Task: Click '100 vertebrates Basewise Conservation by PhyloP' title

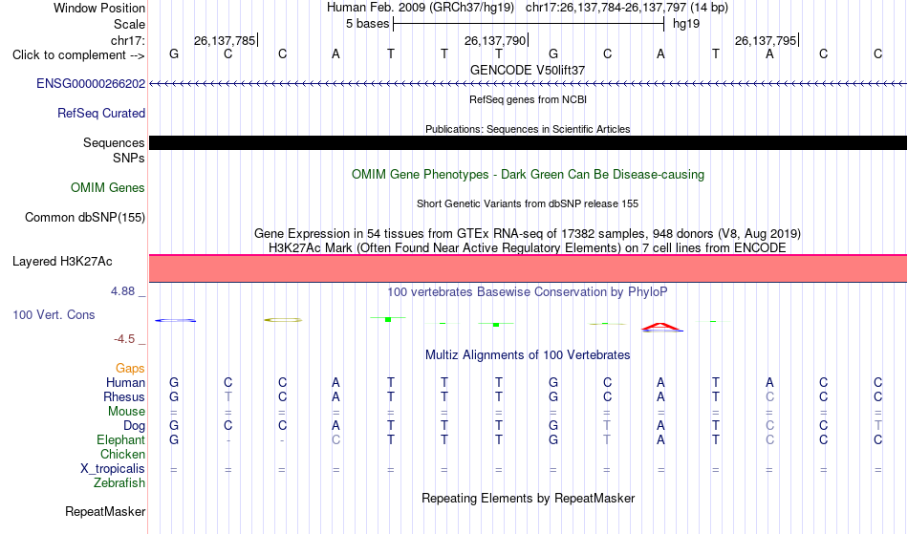Action: pyautogui.click(x=528, y=291)
